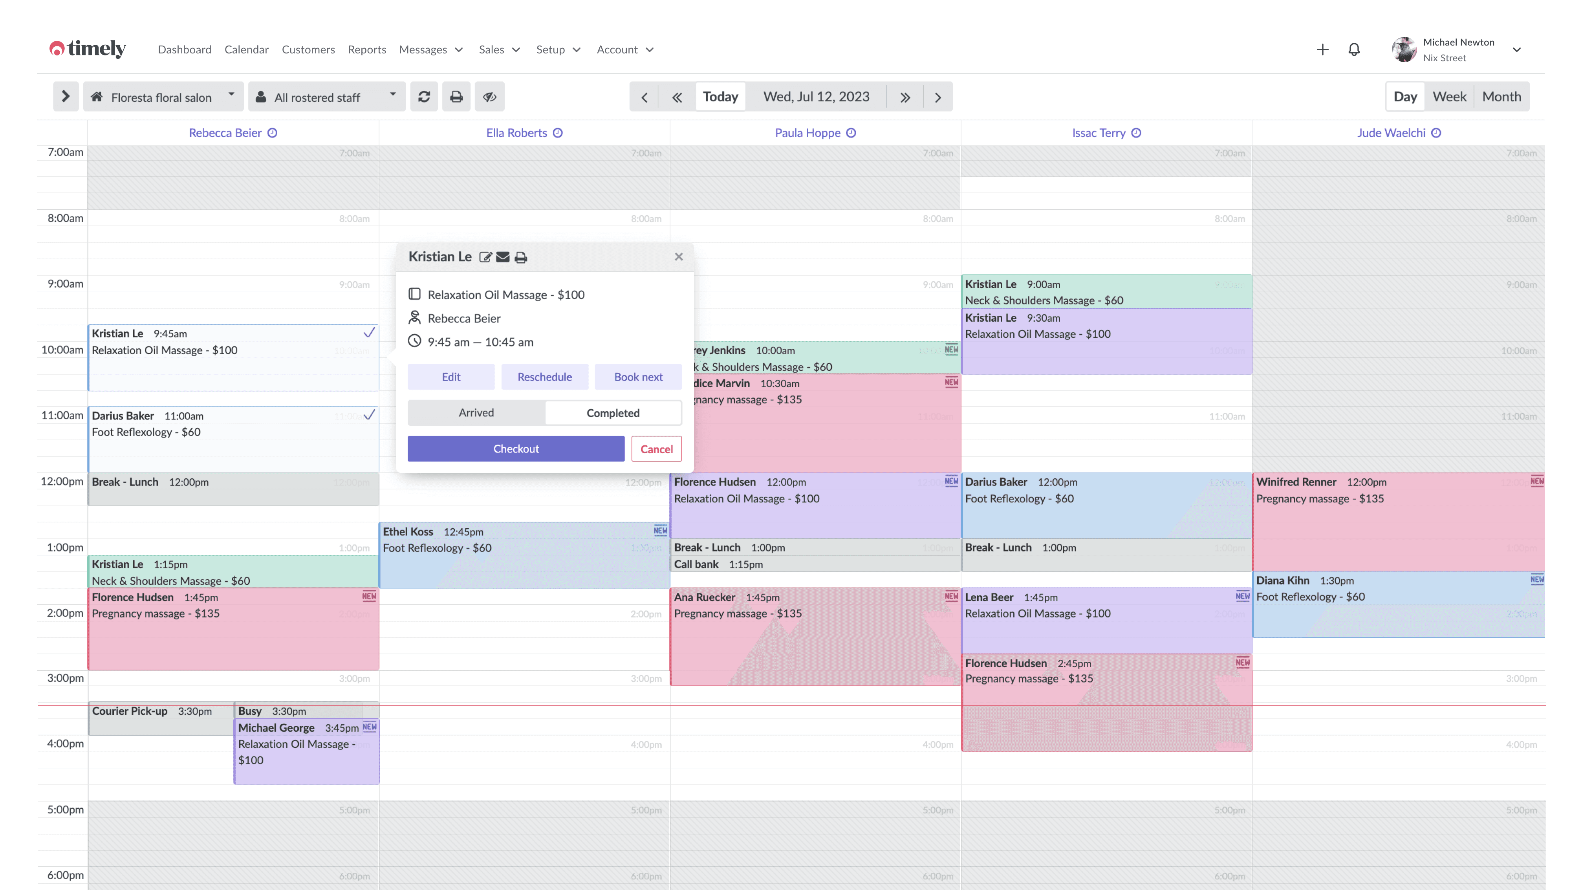
Task: Print the calendar with the toolbar printer icon
Action: [x=456, y=97]
